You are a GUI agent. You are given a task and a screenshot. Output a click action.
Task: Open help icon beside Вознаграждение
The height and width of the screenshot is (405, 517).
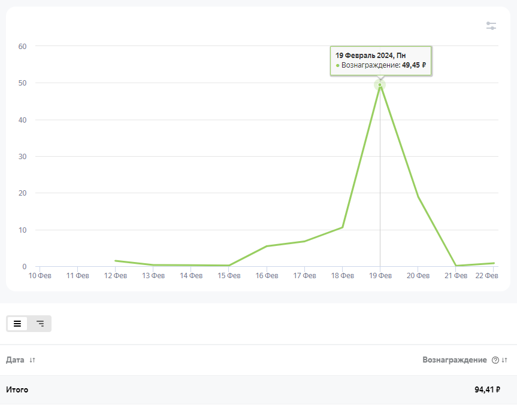pyautogui.click(x=495, y=360)
